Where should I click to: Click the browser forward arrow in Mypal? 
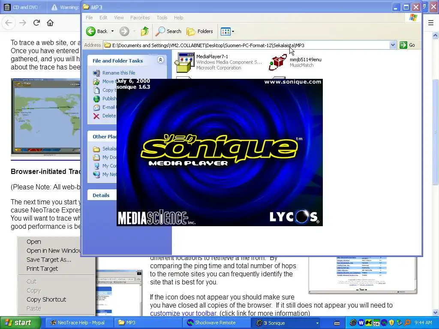[23, 23]
